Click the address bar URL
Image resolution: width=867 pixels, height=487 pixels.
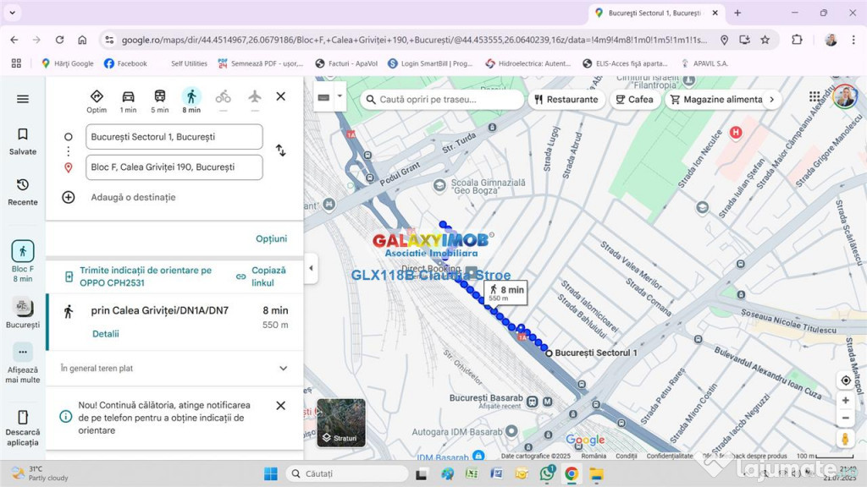[414, 40]
